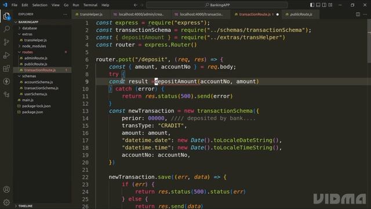The width and height of the screenshot is (371, 209).
Task: Toggle secondary side bar layout icon
Action: point(325,5)
